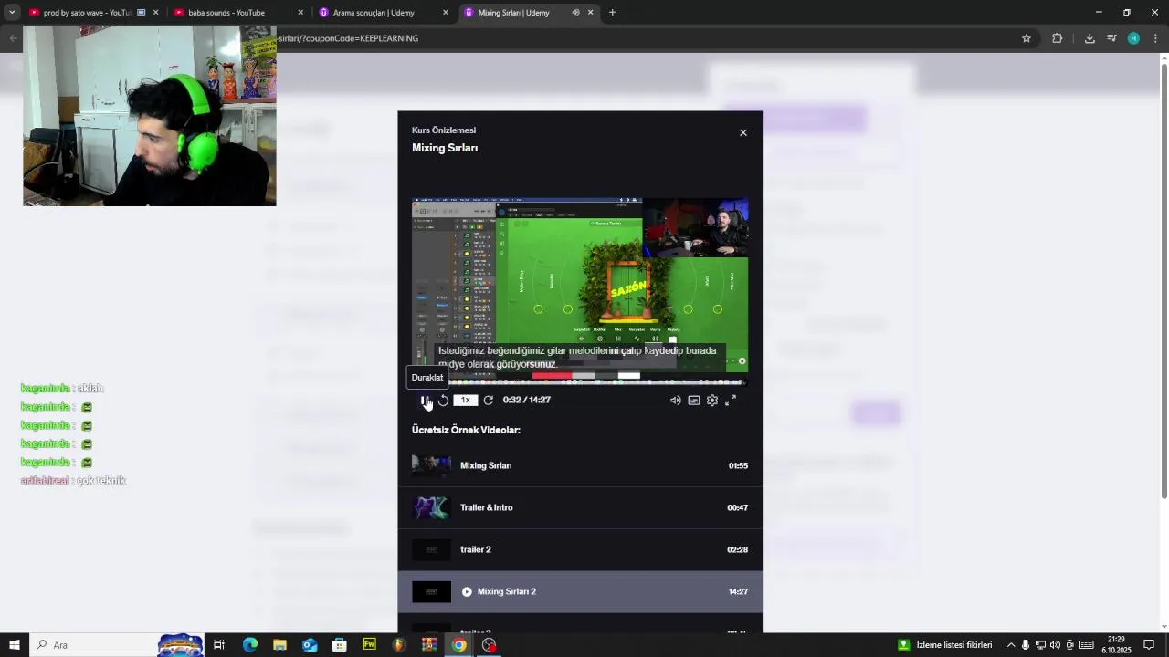Open Microsoft Edge from taskbar
1169x657 pixels.
250,645
